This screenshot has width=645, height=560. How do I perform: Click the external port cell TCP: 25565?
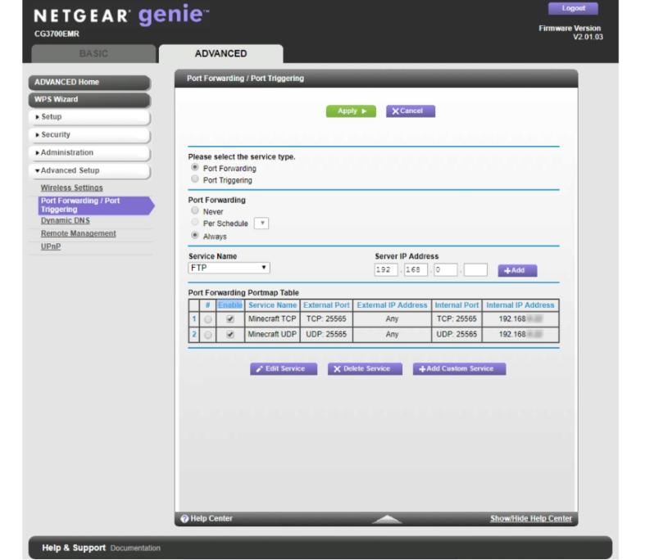coord(326,319)
